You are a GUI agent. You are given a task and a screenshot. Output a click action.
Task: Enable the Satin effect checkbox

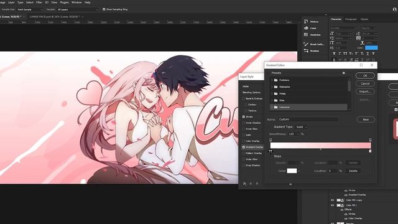click(244, 135)
